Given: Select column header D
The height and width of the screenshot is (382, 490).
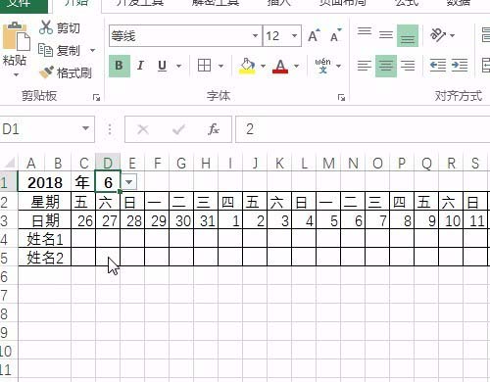Looking at the screenshot, I should click(x=108, y=163).
